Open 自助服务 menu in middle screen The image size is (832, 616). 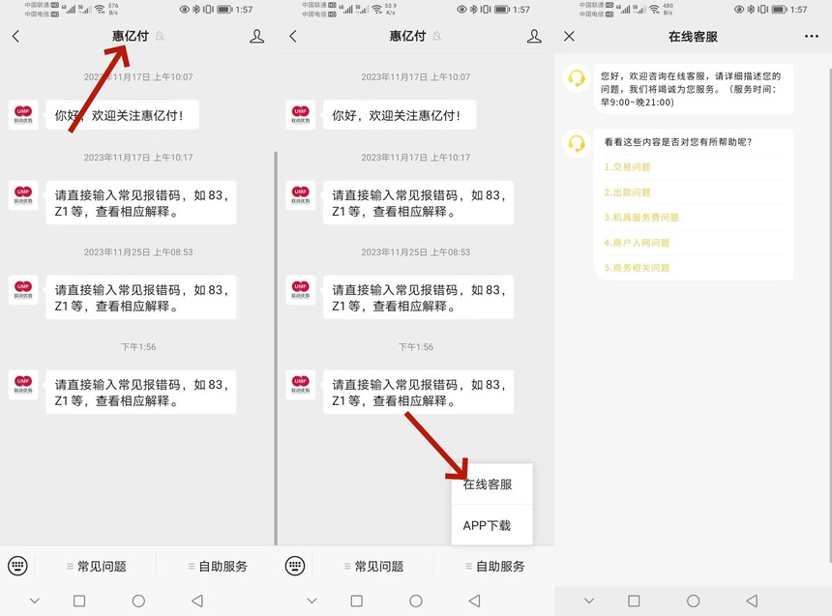point(495,566)
